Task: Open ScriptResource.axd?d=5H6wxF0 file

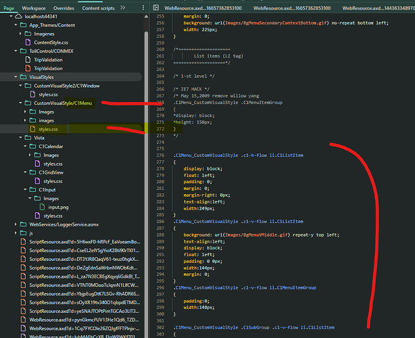Action: point(84,241)
